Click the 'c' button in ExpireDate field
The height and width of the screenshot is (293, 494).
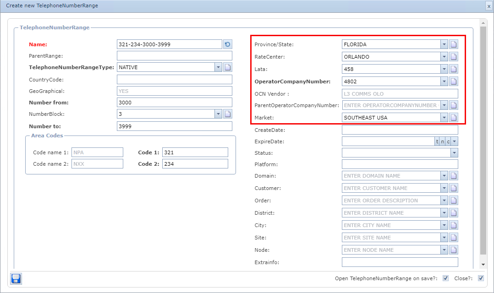coord(448,141)
